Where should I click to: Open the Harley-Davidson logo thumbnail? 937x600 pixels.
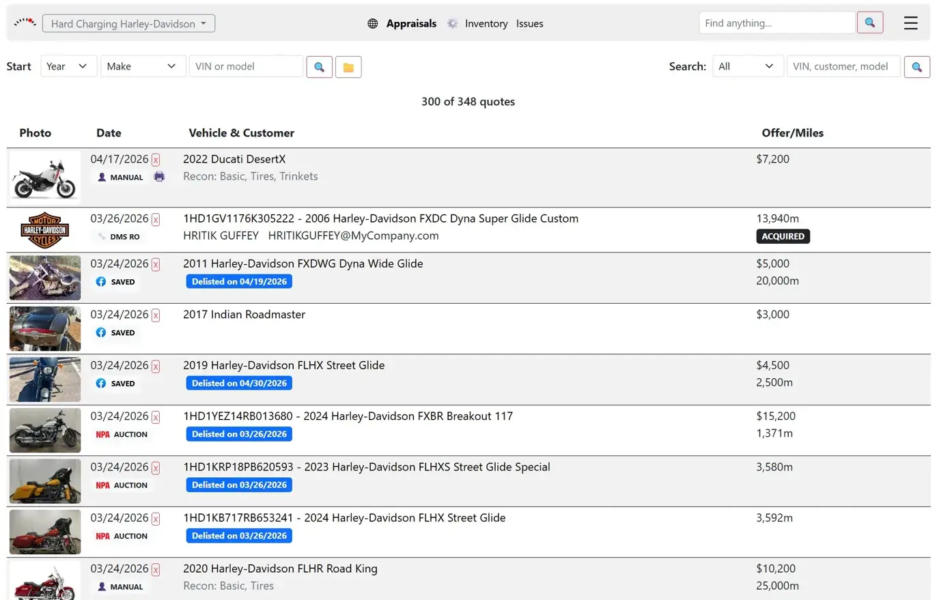tap(45, 230)
